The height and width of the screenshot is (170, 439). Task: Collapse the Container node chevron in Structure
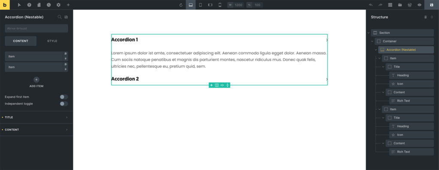(x=372, y=41)
